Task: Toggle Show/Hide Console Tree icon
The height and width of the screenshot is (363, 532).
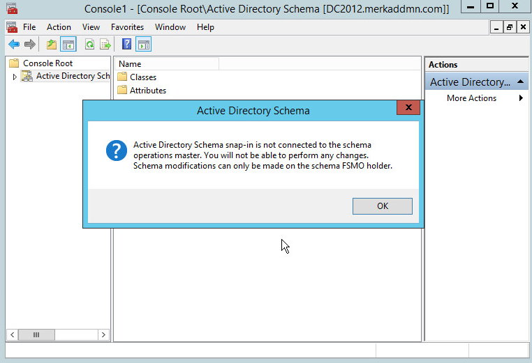Action: tap(68, 45)
